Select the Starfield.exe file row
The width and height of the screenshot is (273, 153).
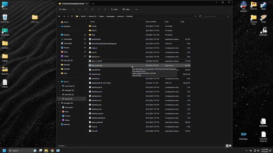(x=139, y=74)
